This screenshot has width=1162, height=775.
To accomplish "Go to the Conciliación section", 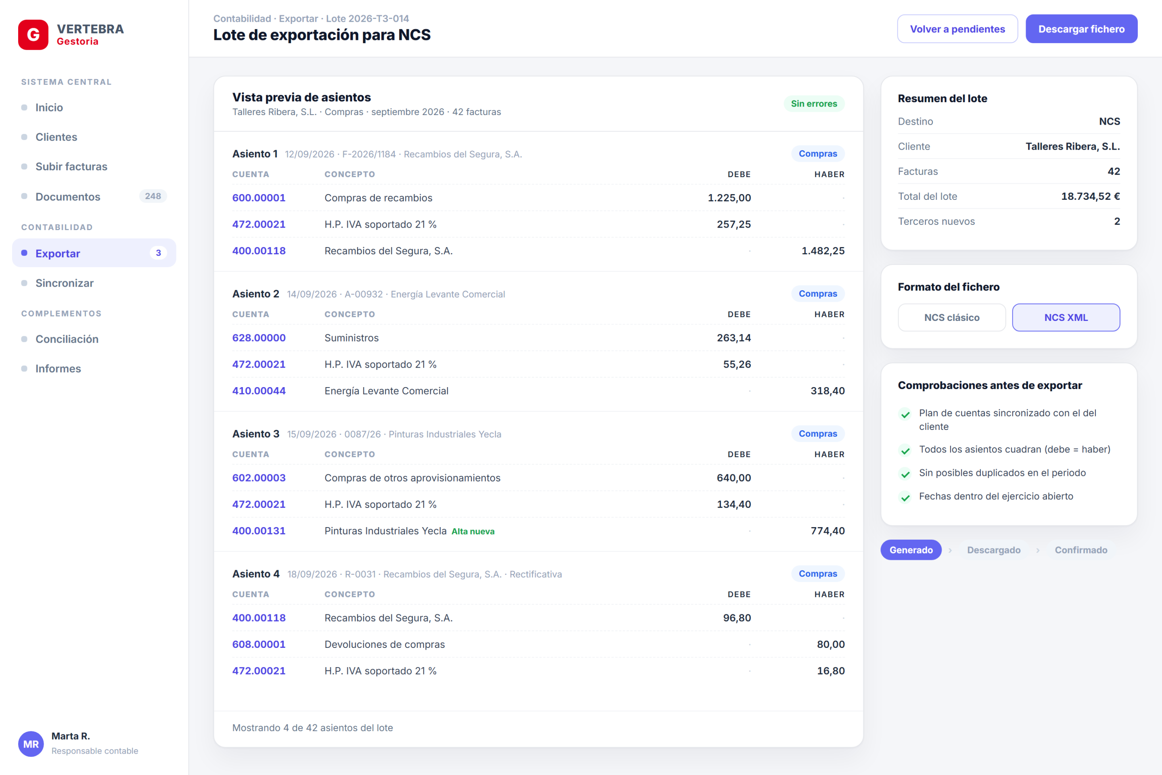I will tap(94, 339).
